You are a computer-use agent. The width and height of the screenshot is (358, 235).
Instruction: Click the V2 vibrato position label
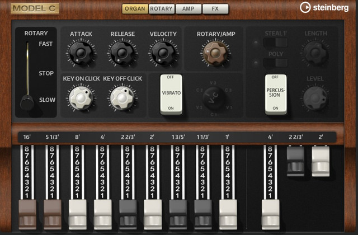pos(199,107)
